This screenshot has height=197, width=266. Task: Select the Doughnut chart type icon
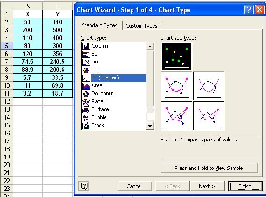coord(86,94)
